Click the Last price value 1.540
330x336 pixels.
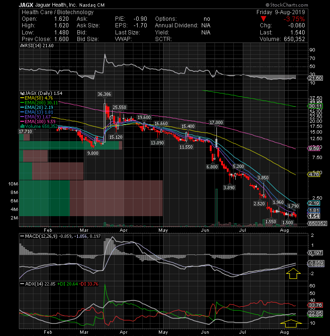[x=297, y=33]
